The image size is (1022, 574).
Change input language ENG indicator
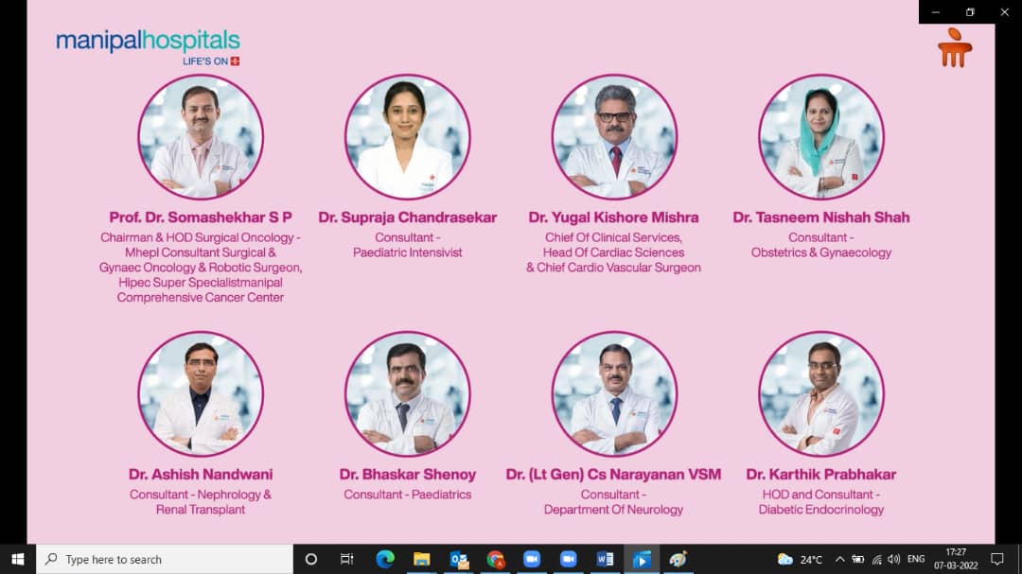point(916,559)
